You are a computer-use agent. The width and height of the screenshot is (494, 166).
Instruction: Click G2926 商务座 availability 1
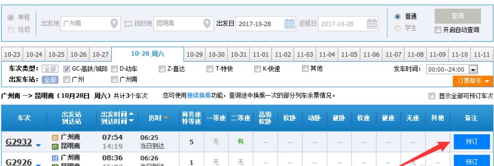pos(191,162)
